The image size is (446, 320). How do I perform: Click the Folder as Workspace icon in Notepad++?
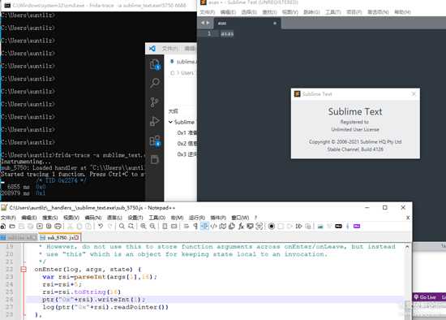click(250, 227)
